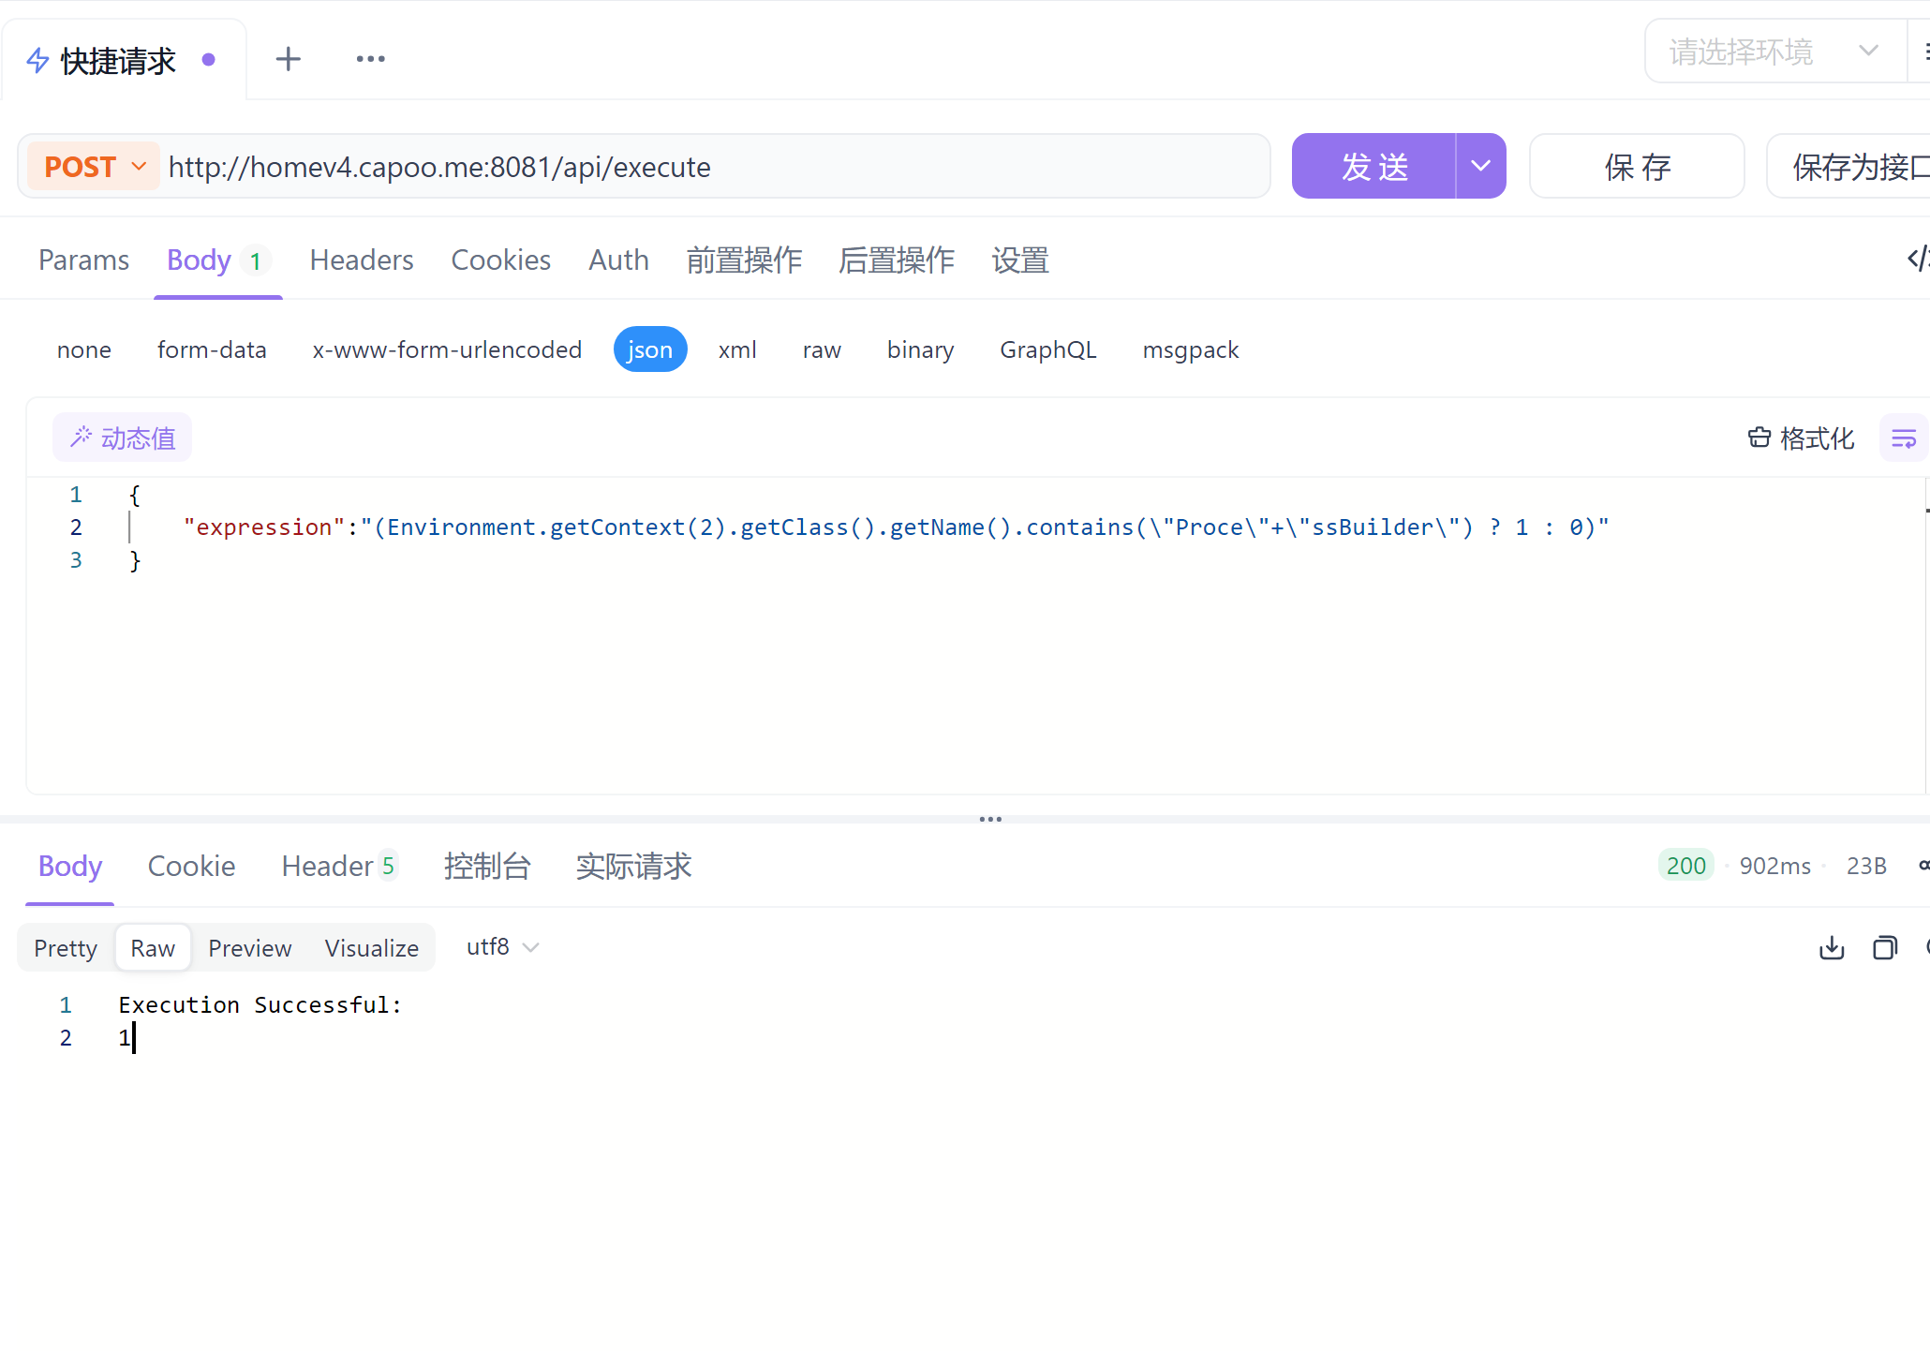This screenshot has height=1351, width=1930.
Task: Expand the send button options arrow
Action: [x=1480, y=167]
